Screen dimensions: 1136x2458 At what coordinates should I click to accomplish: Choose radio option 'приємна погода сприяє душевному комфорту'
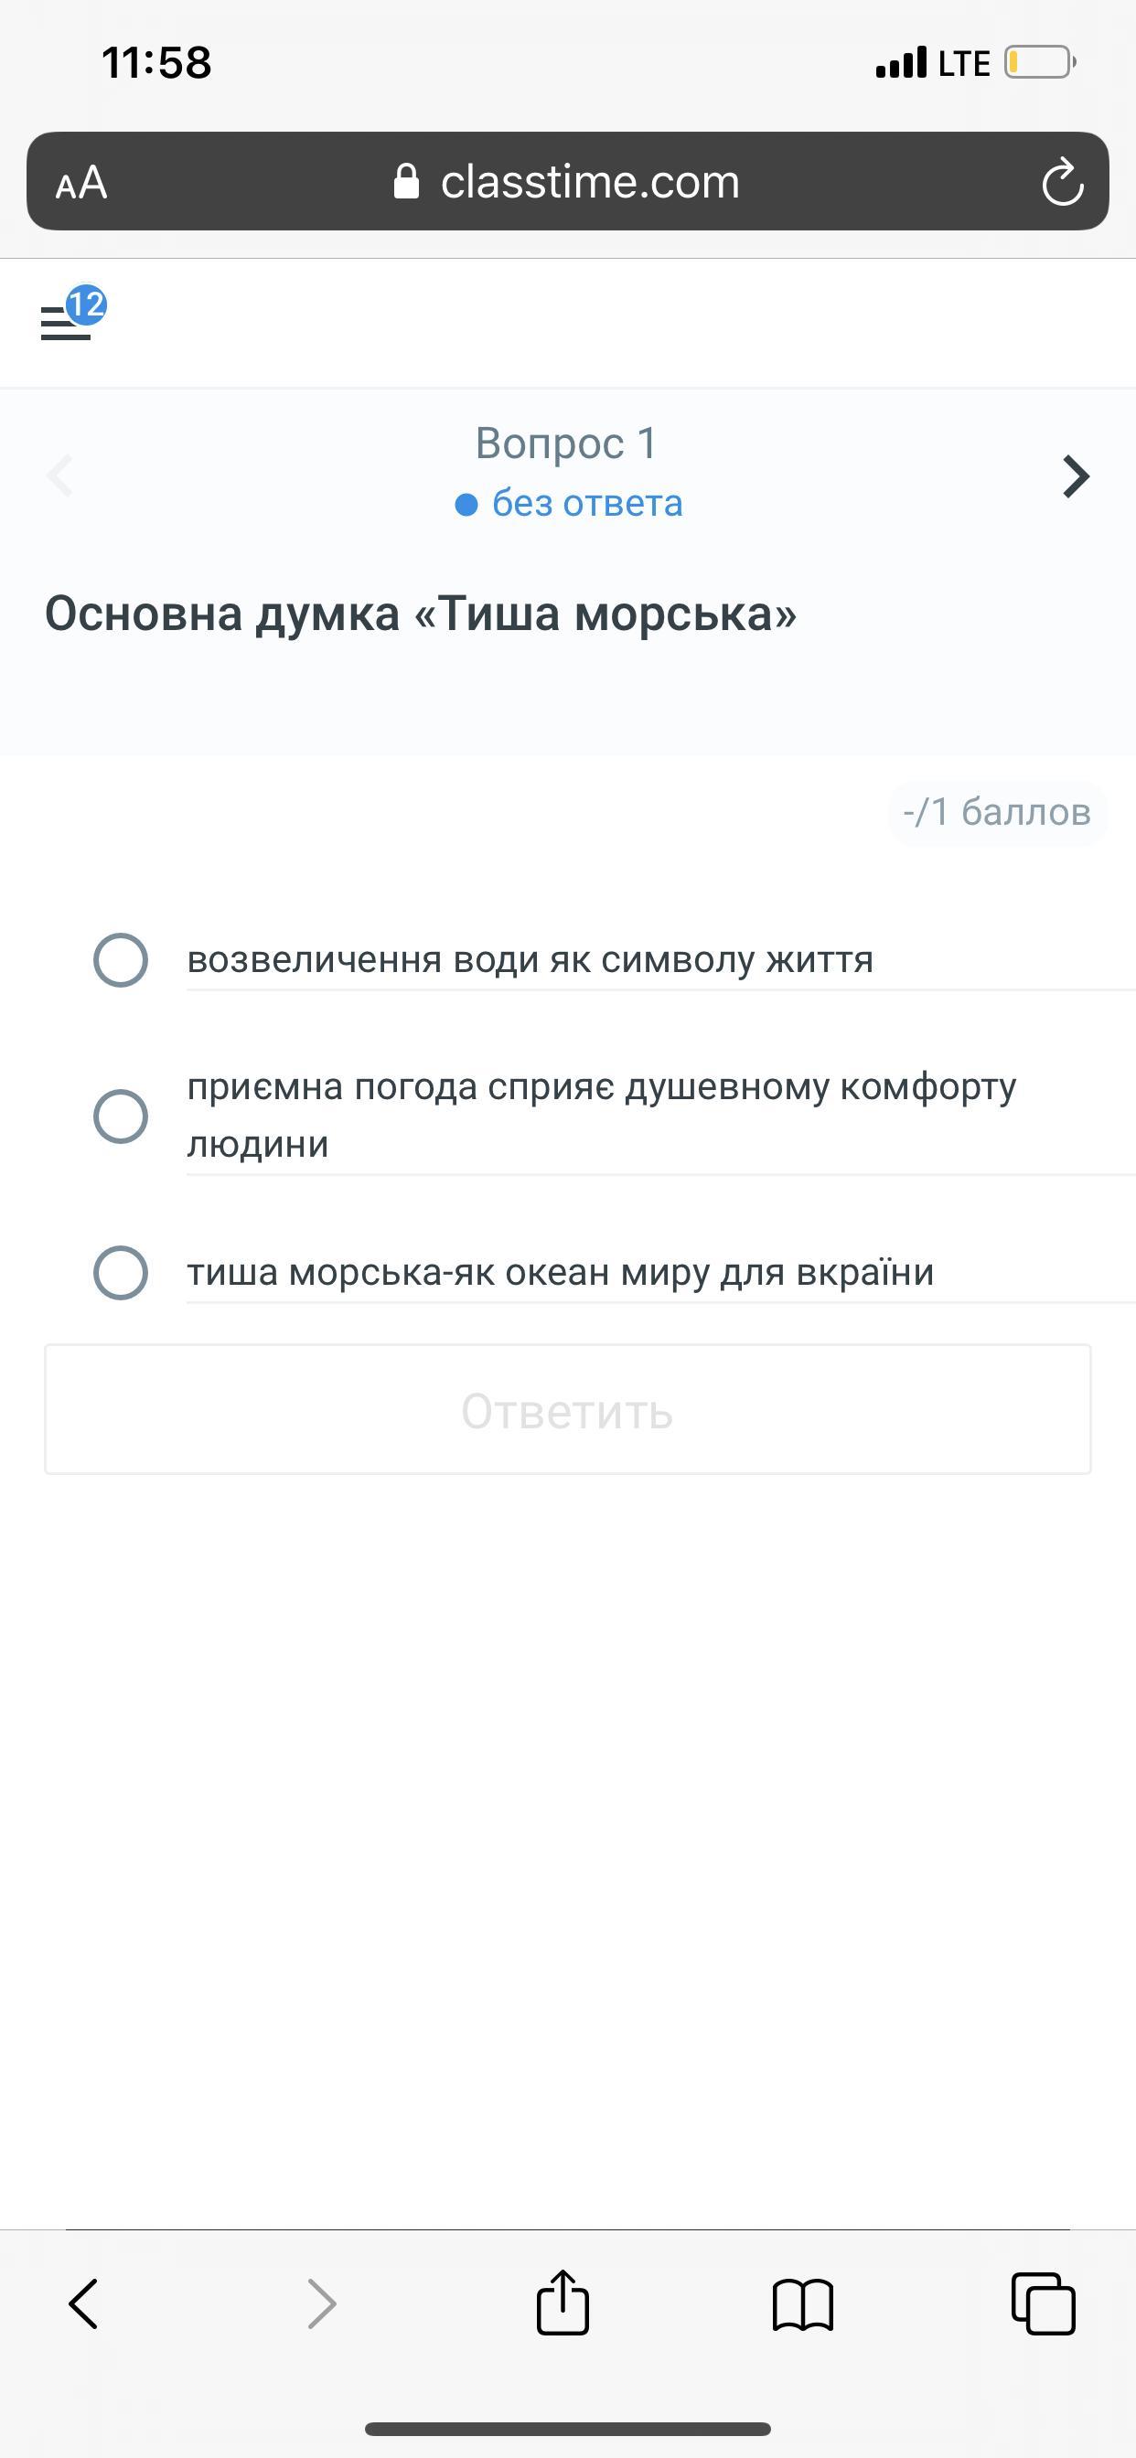point(121,1116)
